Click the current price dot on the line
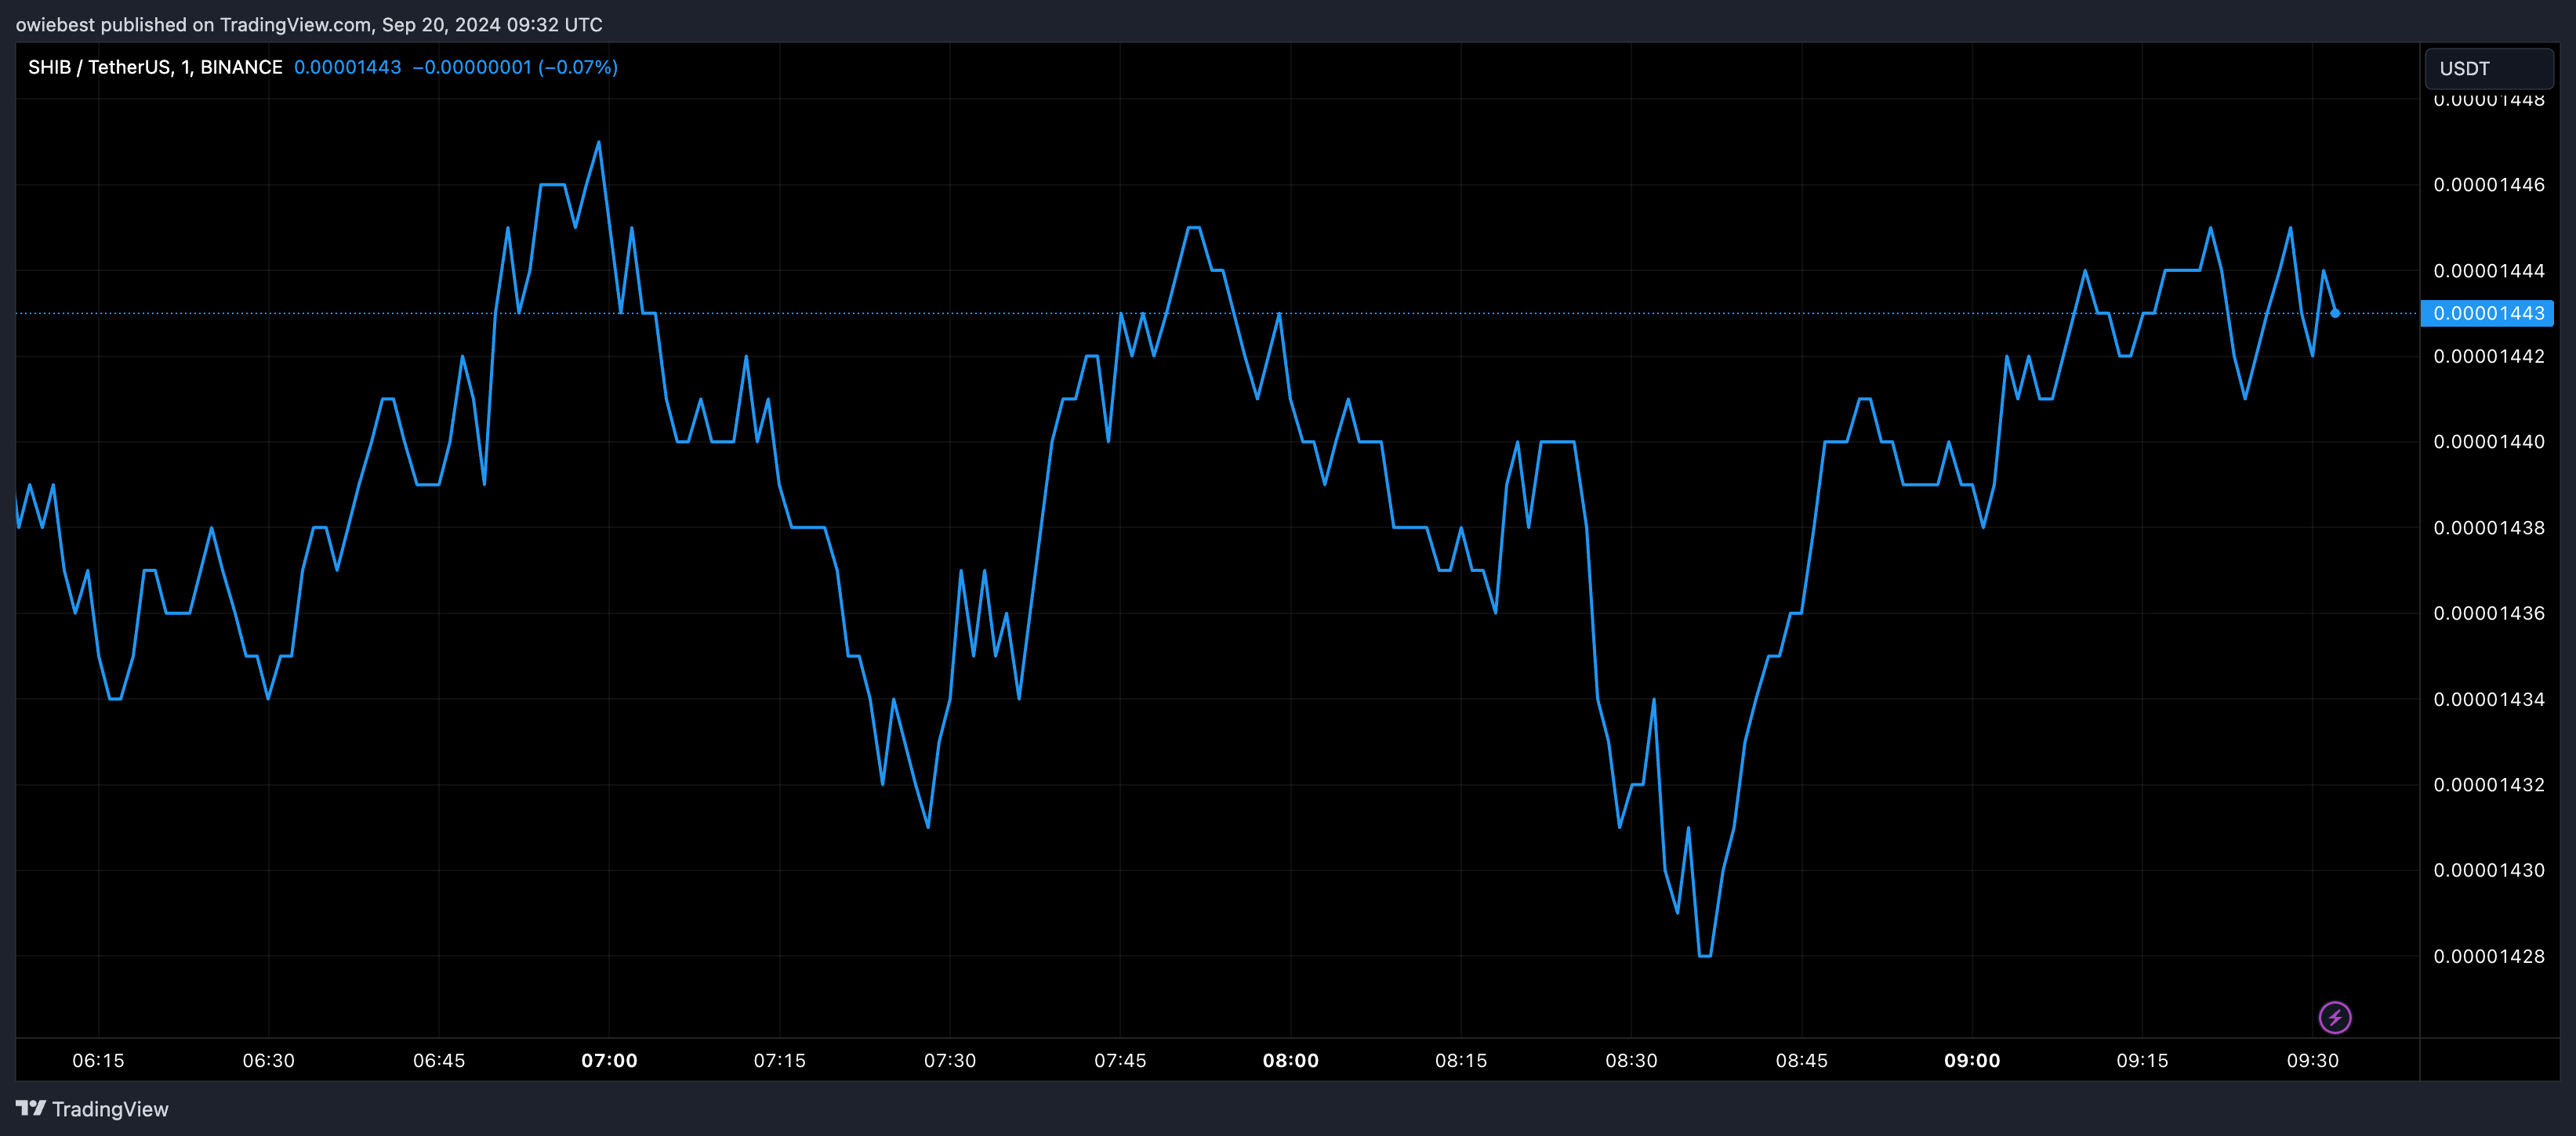 tap(2335, 313)
